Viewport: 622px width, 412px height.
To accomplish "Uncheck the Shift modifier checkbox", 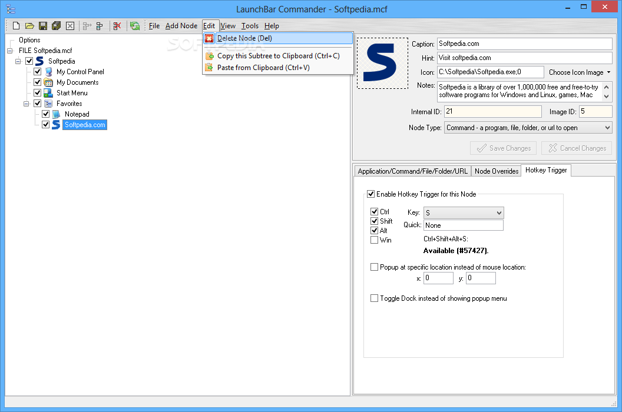I will (374, 221).
